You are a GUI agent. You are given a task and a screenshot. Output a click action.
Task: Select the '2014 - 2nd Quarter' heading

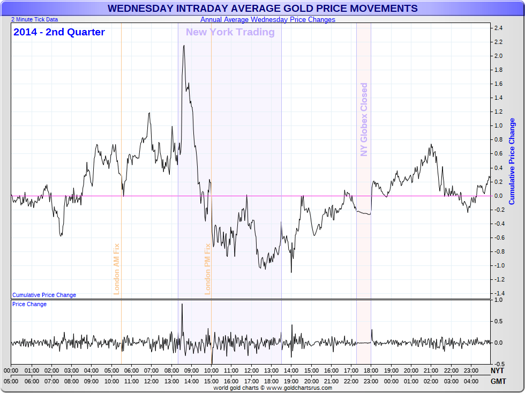(x=59, y=32)
